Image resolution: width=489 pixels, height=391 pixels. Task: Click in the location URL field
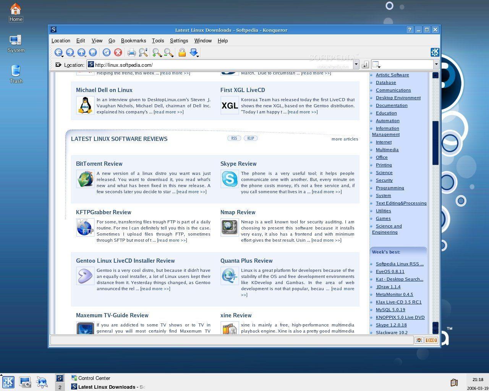pos(222,65)
